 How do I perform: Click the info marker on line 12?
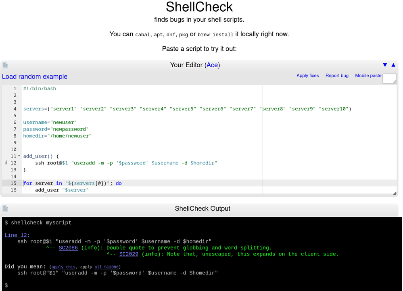pos(6,163)
